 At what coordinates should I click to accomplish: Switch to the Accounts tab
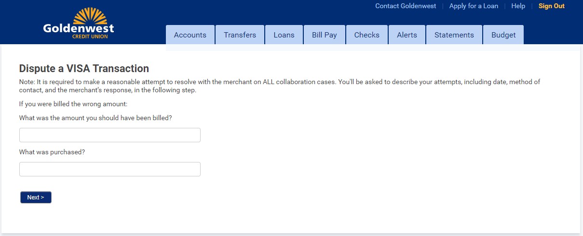click(190, 35)
